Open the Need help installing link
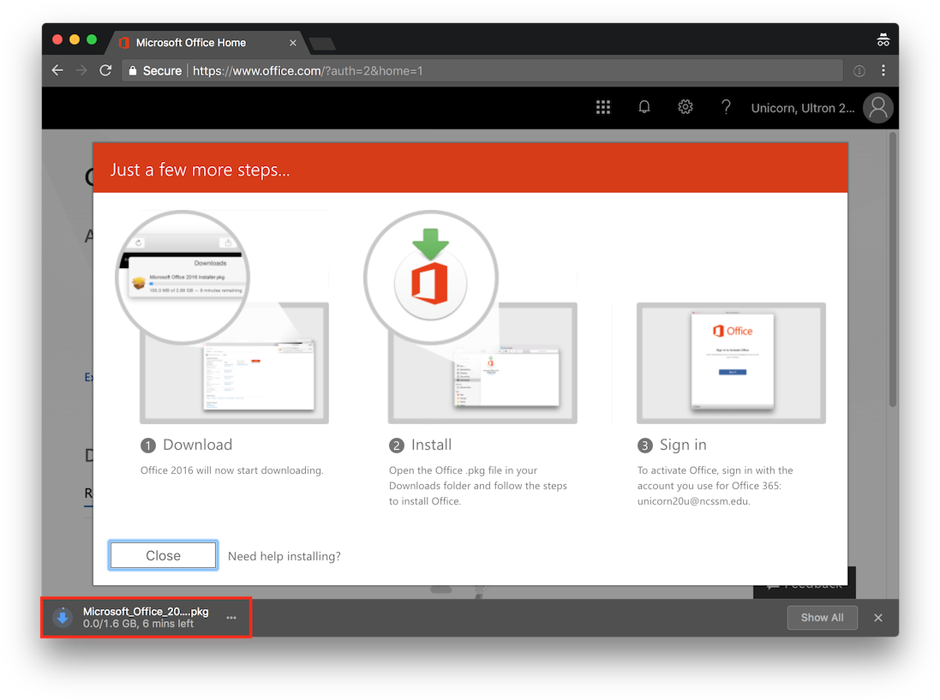The width and height of the screenshot is (940, 700). pos(284,555)
